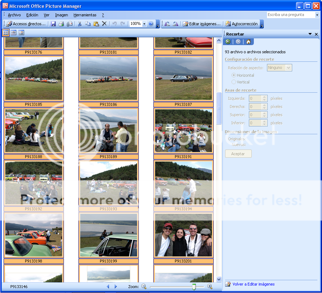Switch to single picture view
322x293 pixels.
tap(21, 32)
